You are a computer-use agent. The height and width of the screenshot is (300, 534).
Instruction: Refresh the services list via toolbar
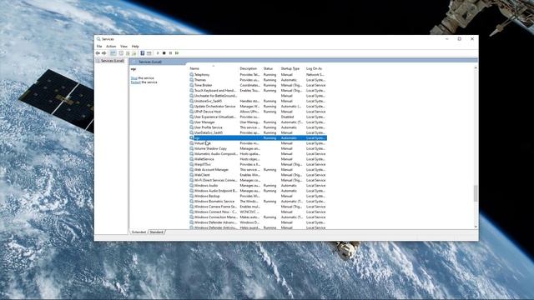point(128,53)
